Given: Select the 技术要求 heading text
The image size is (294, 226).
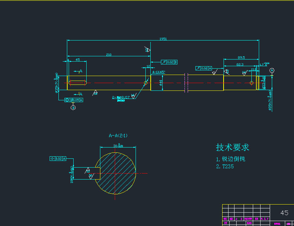Looking at the screenshot, I should 232,147.
